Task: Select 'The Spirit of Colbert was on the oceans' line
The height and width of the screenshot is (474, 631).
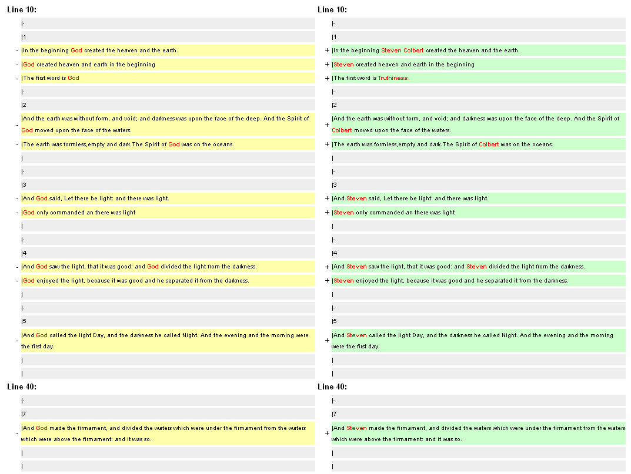Action: click(x=479, y=144)
